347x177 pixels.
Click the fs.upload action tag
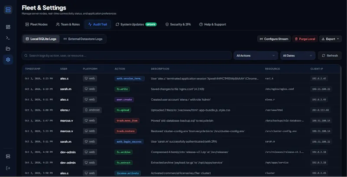click(123, 110)
